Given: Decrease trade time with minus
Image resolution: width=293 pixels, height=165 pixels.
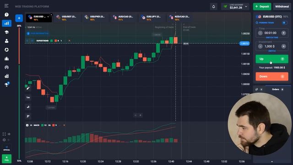Looking at the screenshot, I should [260, 33].
